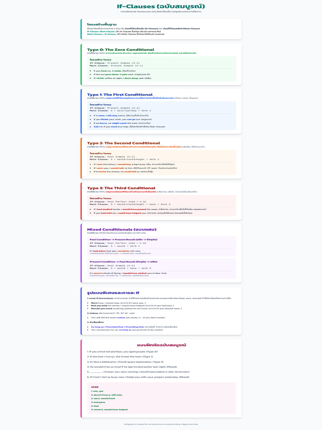Click answer '5. Had'
The height and width of the screenshot is (430, 322).
[x=95, y=406]
